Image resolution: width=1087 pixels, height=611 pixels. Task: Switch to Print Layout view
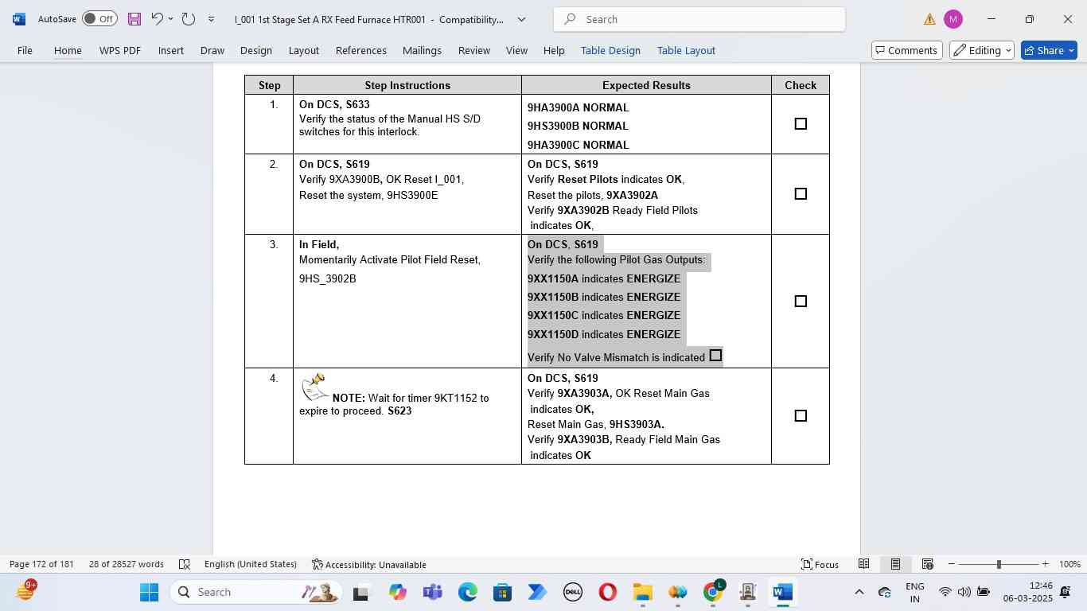895,564
